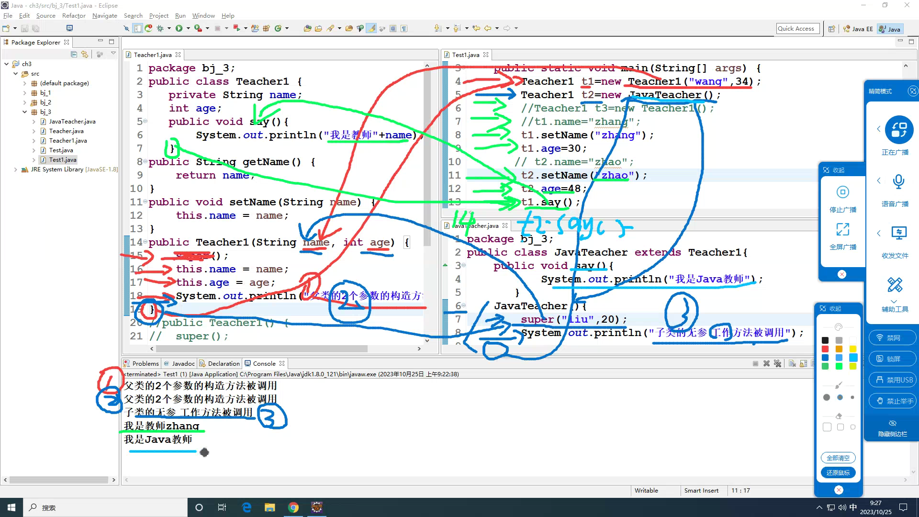Collapse the bj_3 package tree node
This screenshot has width=919, height=517.
click(25, 112)
